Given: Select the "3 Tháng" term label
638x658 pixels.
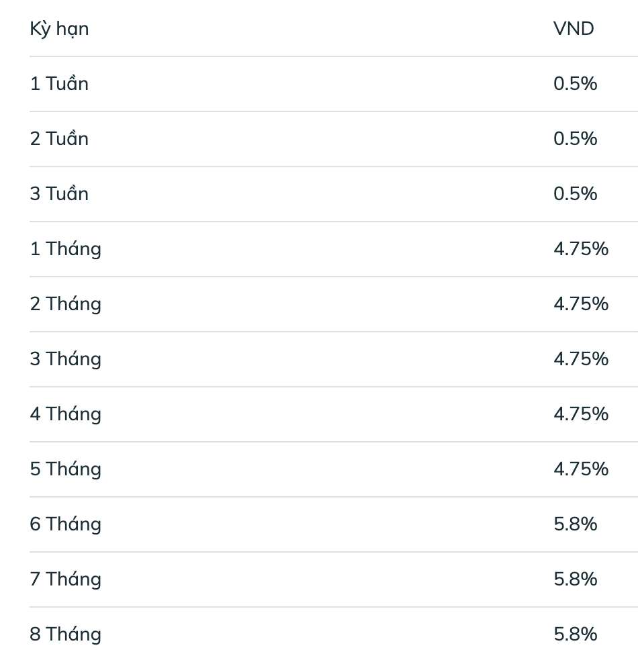Looking at the screenshot, I should (65, 359).
